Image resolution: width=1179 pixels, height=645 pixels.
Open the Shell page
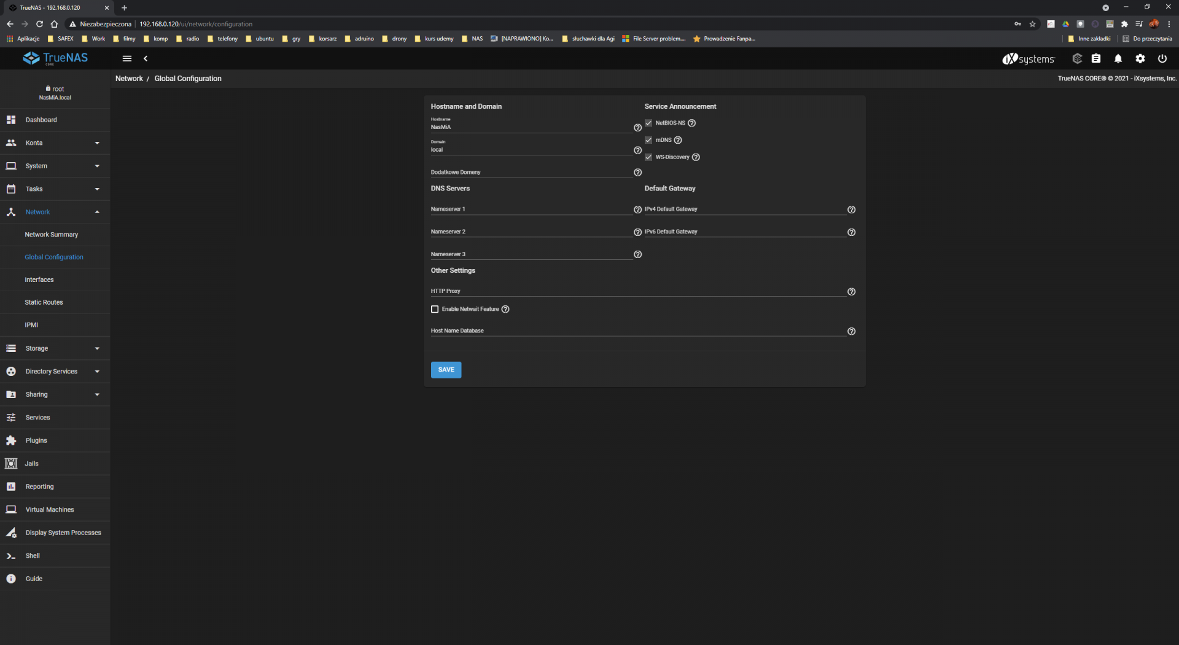coord(55,556)
